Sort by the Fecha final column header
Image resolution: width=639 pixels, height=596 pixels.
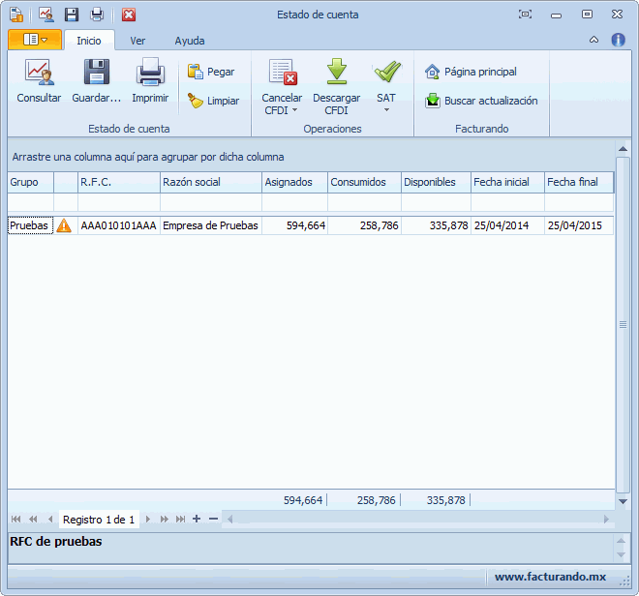(579, 182)
